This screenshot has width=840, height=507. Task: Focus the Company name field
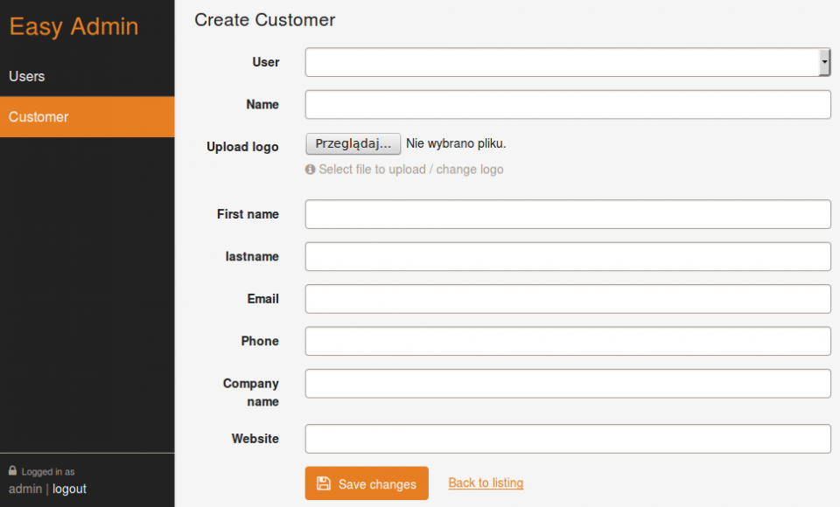[567, 384]
